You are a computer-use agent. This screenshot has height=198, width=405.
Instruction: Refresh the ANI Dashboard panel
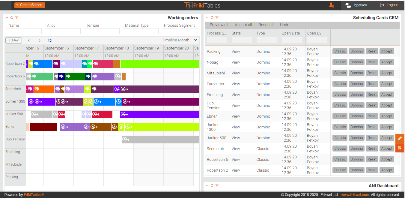coord(212,186)
